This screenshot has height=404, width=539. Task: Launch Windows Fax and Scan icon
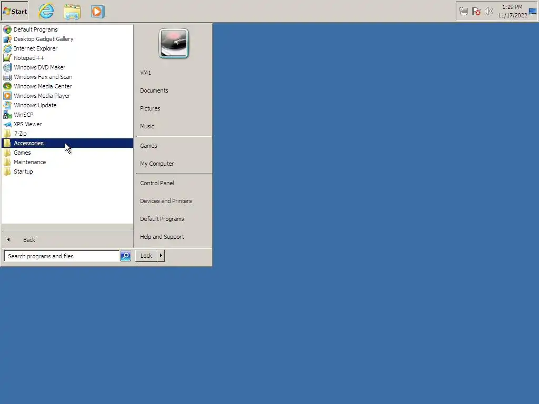point(7,77)
